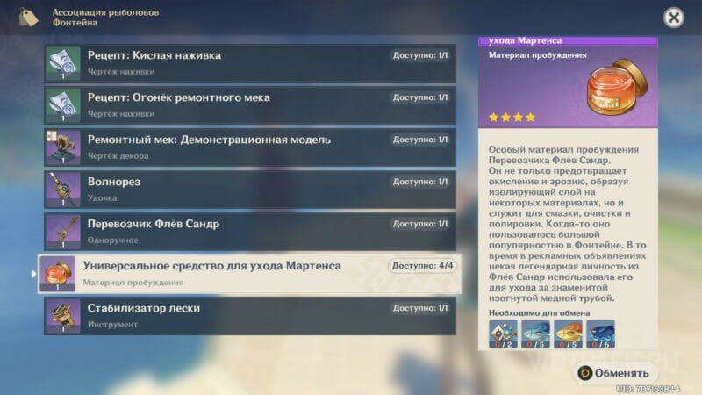
Task: Select the Перевозчик Флёв Сандр row title
Action: tap(153, 224)
